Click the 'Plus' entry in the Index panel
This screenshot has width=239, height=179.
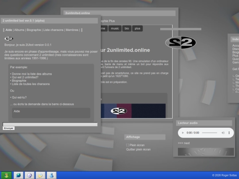235,56
